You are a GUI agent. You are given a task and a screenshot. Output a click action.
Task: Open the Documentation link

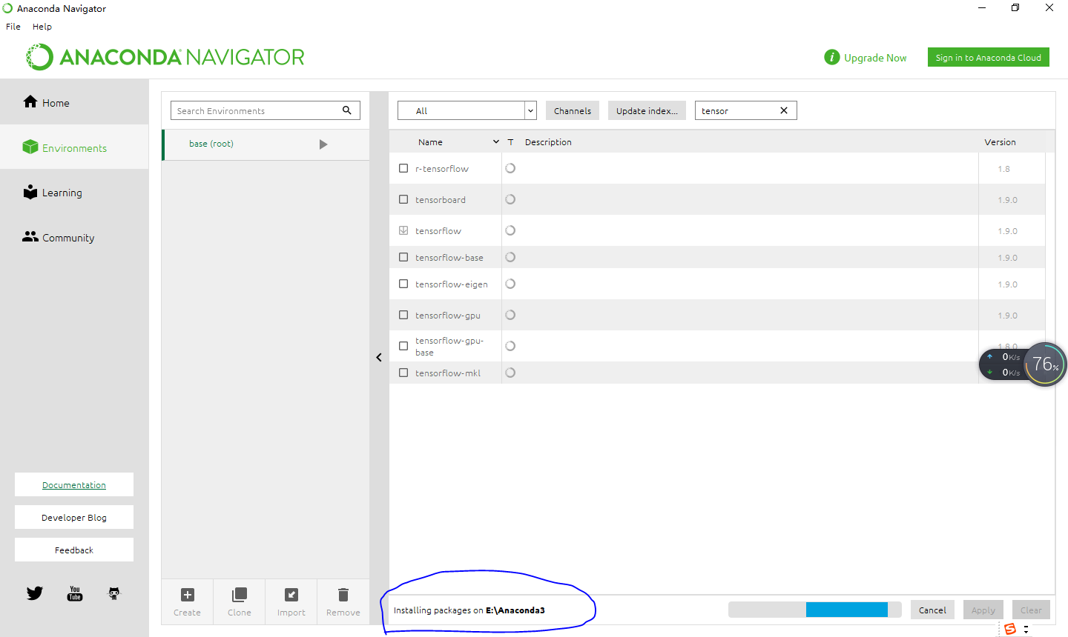pos(74,484)
